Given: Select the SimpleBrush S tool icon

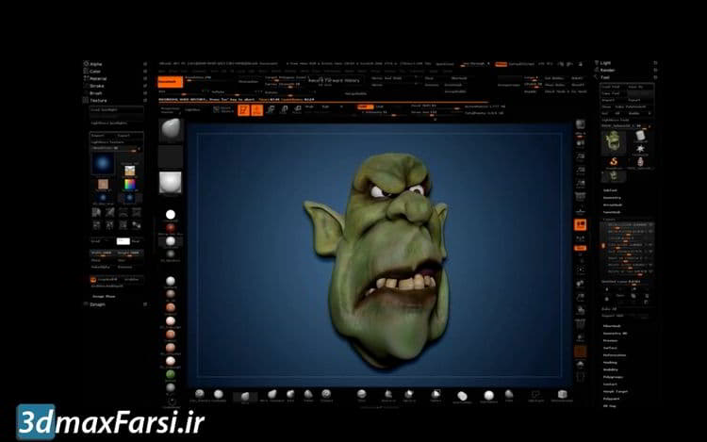Looking at the screenshot, I should point(614,161).
